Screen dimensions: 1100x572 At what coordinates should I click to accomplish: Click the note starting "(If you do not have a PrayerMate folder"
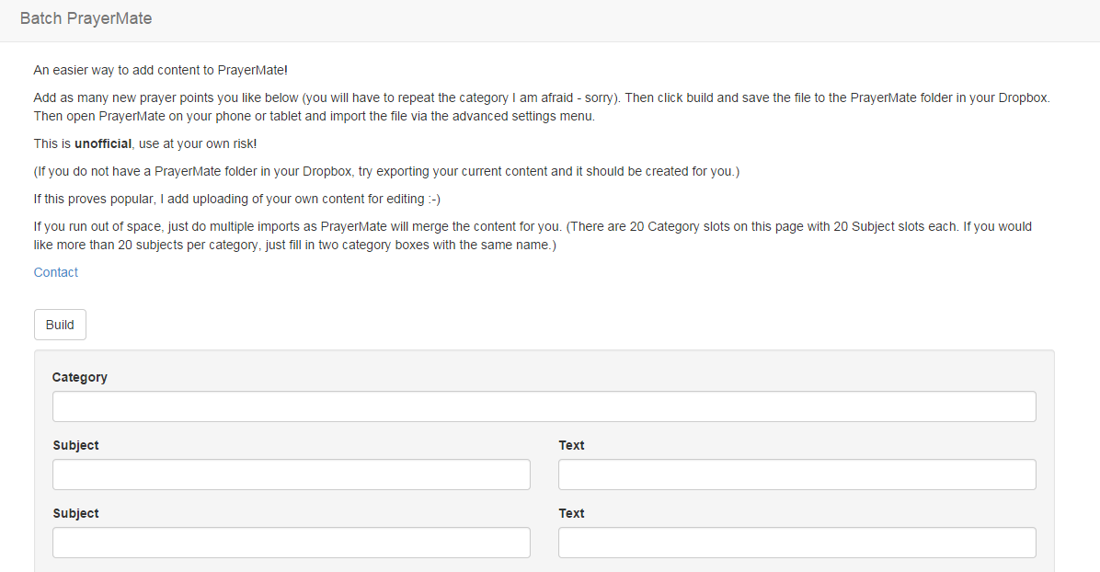click(x=386, y=171)
